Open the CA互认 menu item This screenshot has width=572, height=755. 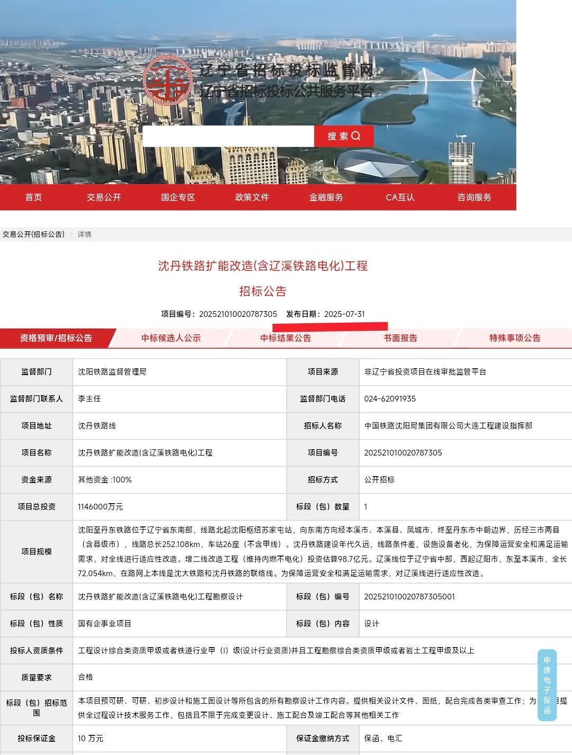point(400,197)
